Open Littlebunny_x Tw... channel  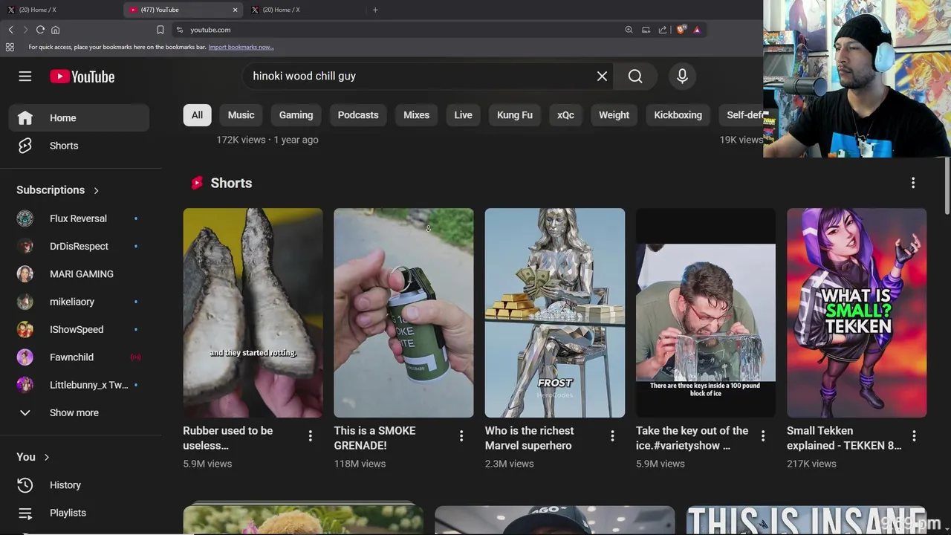click(x=79, y=385)
